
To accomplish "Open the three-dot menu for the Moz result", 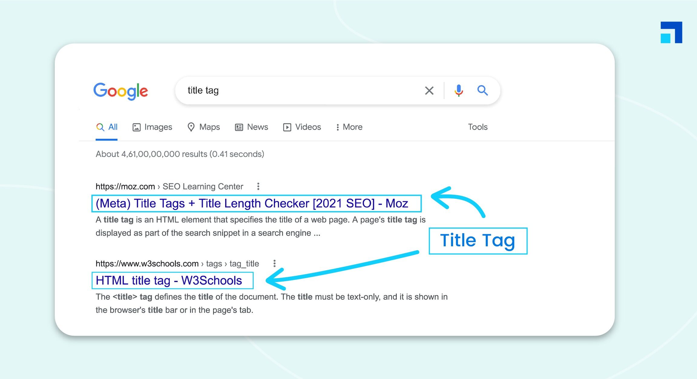I will pyautogui.click(x=258, y=186).
